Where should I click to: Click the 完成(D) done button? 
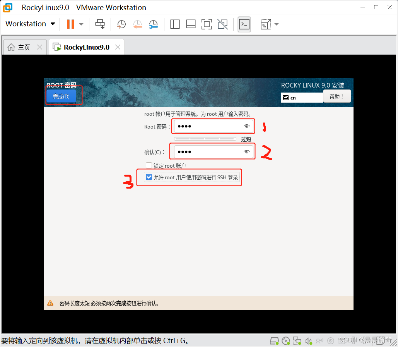click(x=61, y=96)
